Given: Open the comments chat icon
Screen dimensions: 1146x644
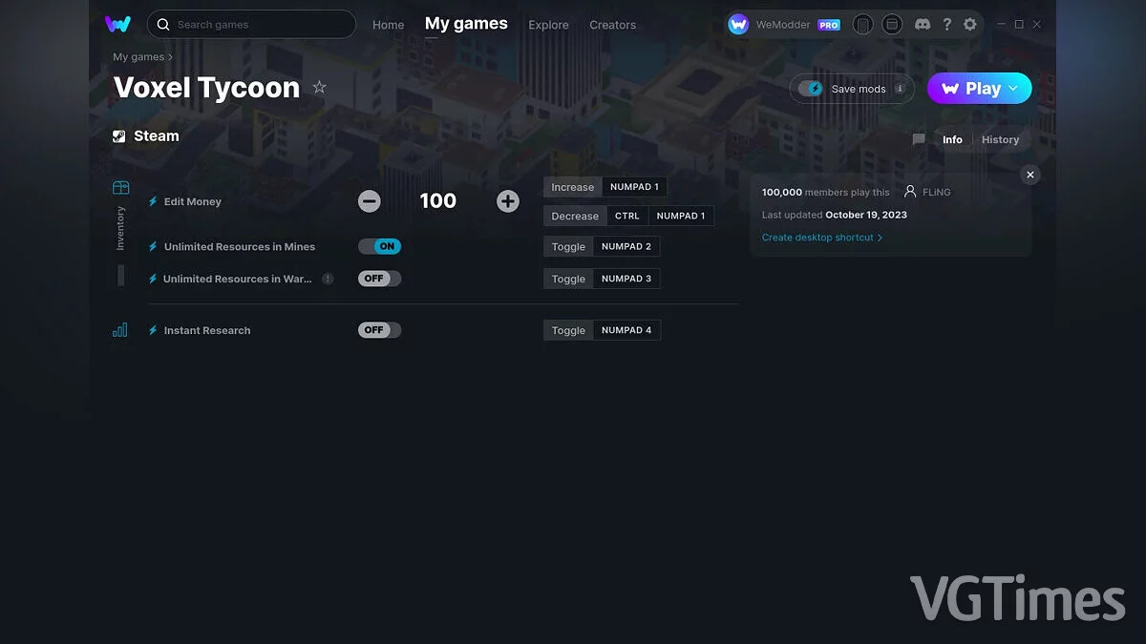Looking at the screenshot, I should [919, 139].
